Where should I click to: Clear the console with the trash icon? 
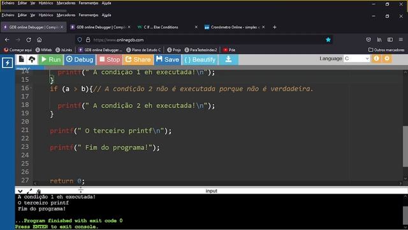click(x=39, y=191)
